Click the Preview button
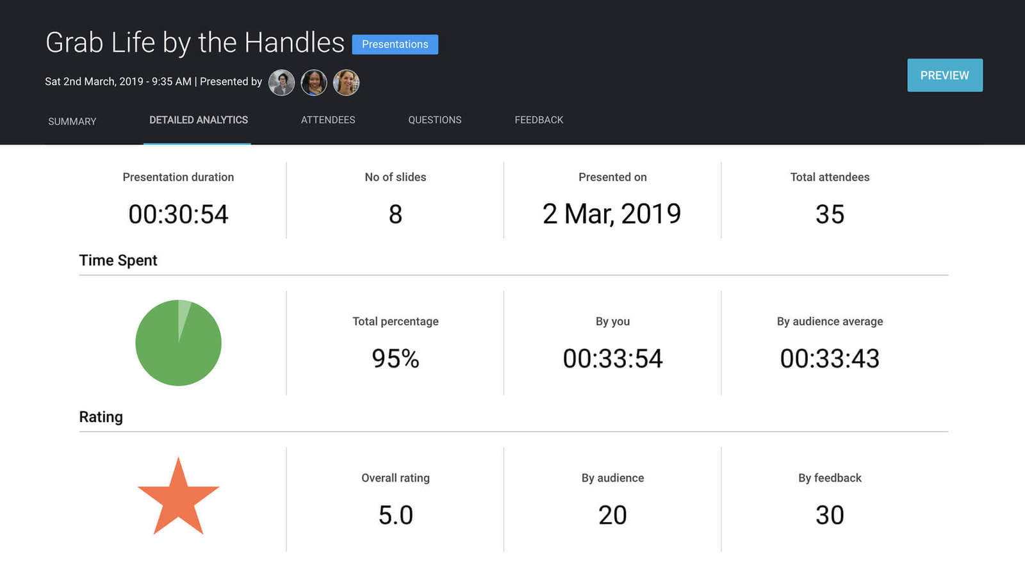Screen dimensions: 1025x563 coord(945,75)
